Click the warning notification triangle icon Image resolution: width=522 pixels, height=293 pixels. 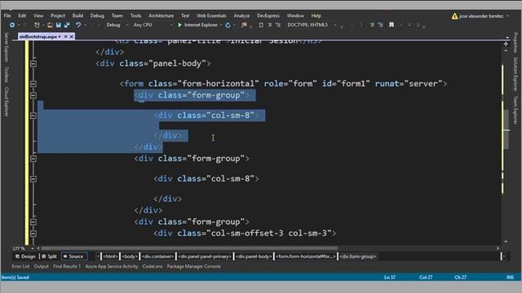coord(454,16)
